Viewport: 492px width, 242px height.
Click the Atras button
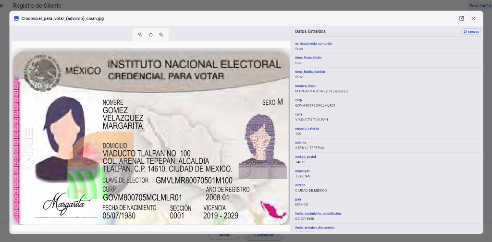tap(224, 235)
